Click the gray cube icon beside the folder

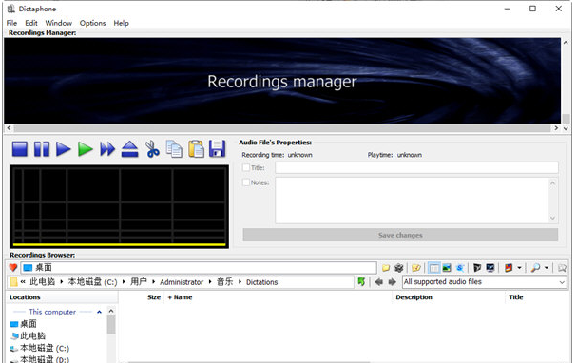click(x=399, y=268)
